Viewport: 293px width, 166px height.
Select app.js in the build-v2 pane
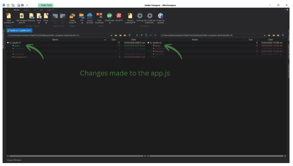point(158,46)
